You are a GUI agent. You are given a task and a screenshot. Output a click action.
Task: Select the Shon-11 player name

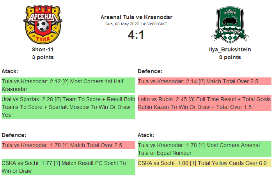point(43,50)
